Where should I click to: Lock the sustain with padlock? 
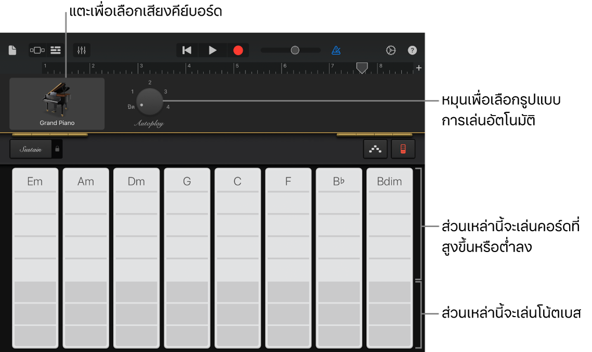[x=57, y=149]
